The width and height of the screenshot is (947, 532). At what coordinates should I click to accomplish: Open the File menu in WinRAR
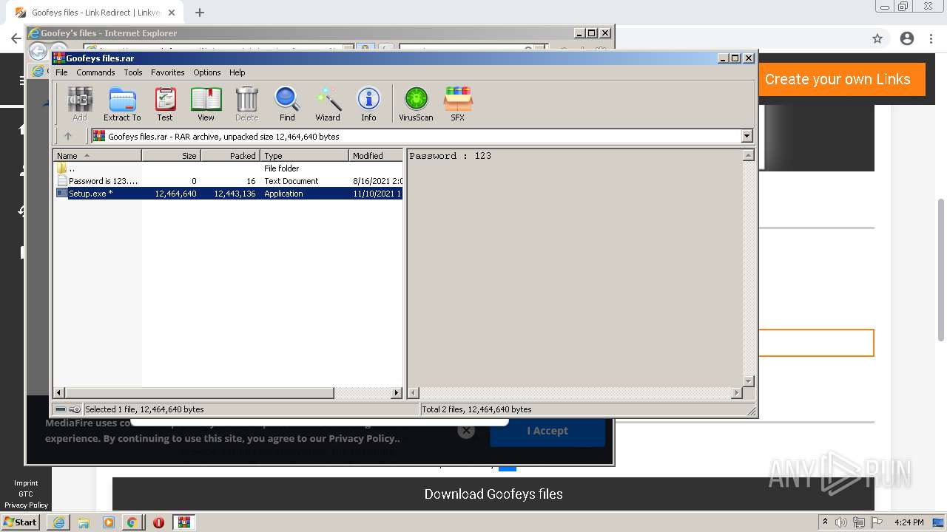[61, 72]
